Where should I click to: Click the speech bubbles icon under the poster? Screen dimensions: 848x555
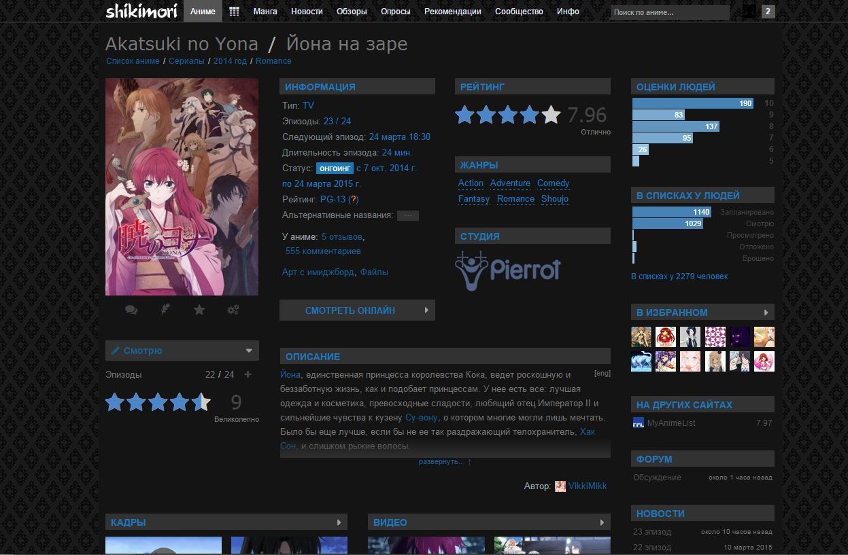131,310
